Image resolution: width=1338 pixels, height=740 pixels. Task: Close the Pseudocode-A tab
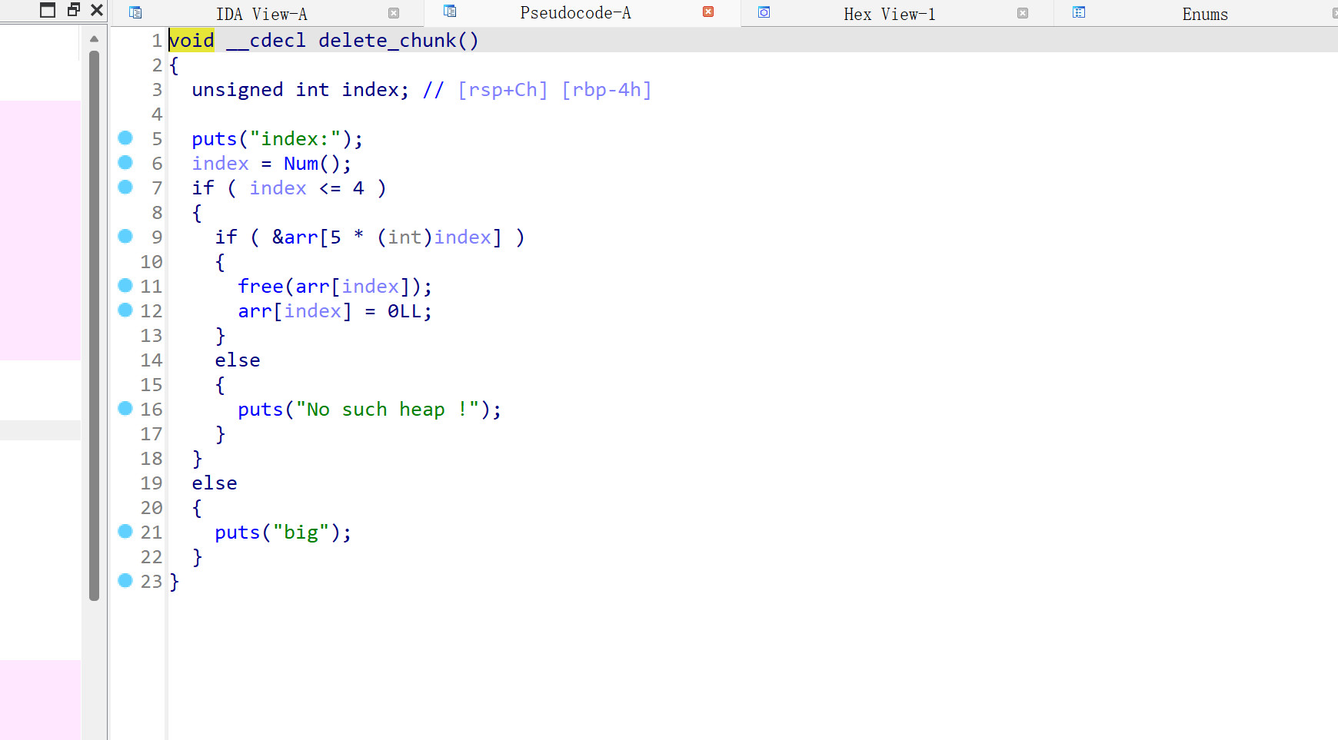(708, 12)
